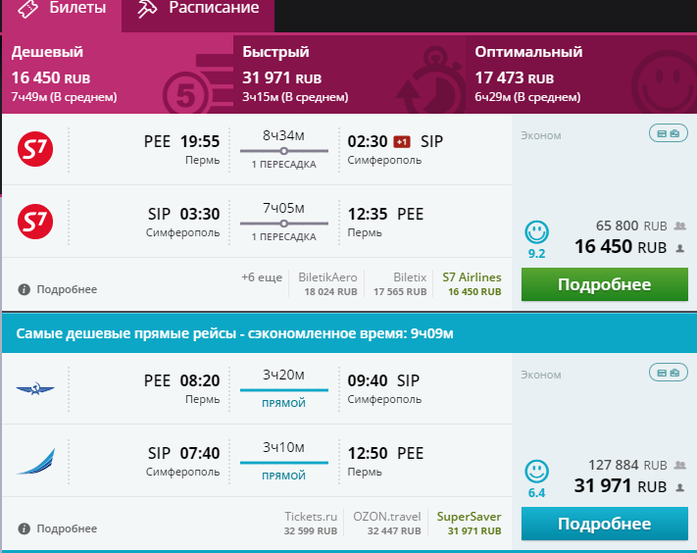Click the baggage icons badge on the S7 offer
This screenshot has width=697, height=553.
point(669,133)
